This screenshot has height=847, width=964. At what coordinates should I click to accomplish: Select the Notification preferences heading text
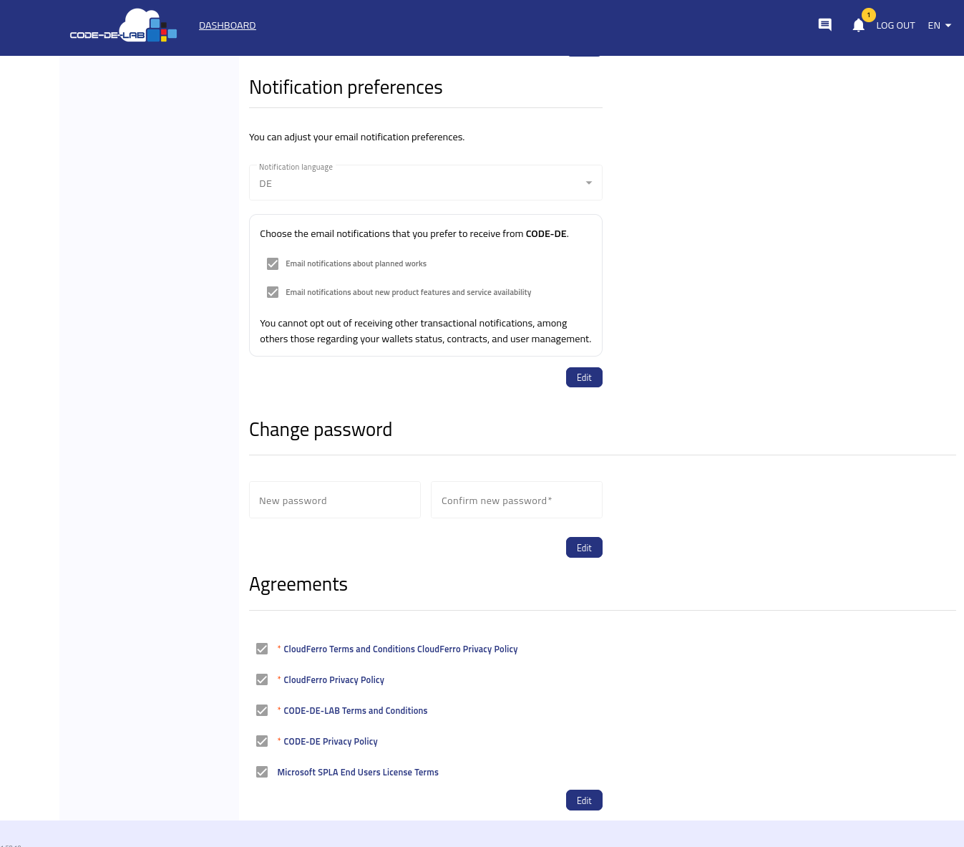(346, 87)
